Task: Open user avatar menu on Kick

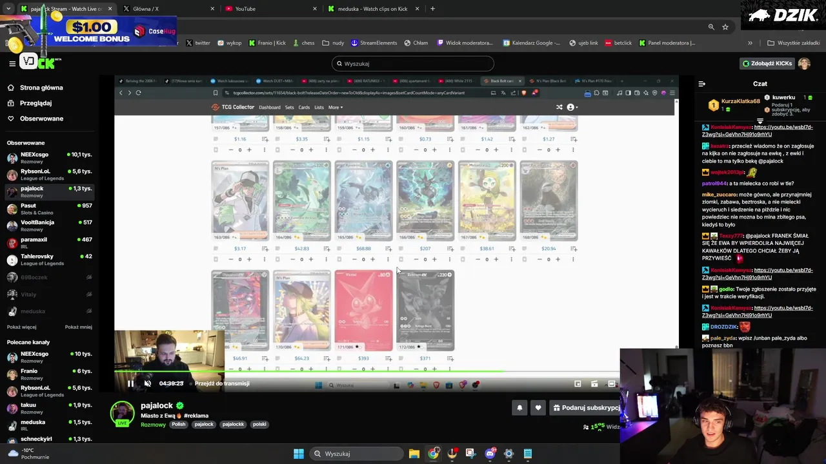Action: coord(804,63)
